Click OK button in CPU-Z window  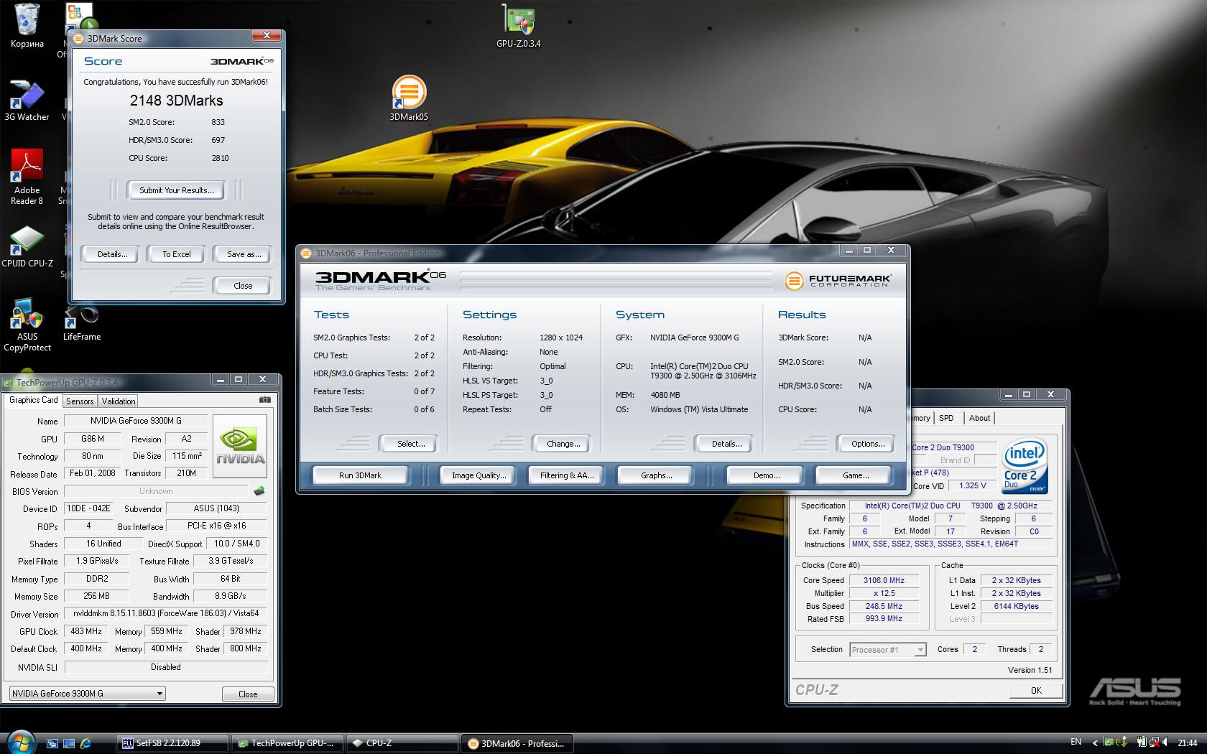pyautogui.click(x=1036, y=690)
